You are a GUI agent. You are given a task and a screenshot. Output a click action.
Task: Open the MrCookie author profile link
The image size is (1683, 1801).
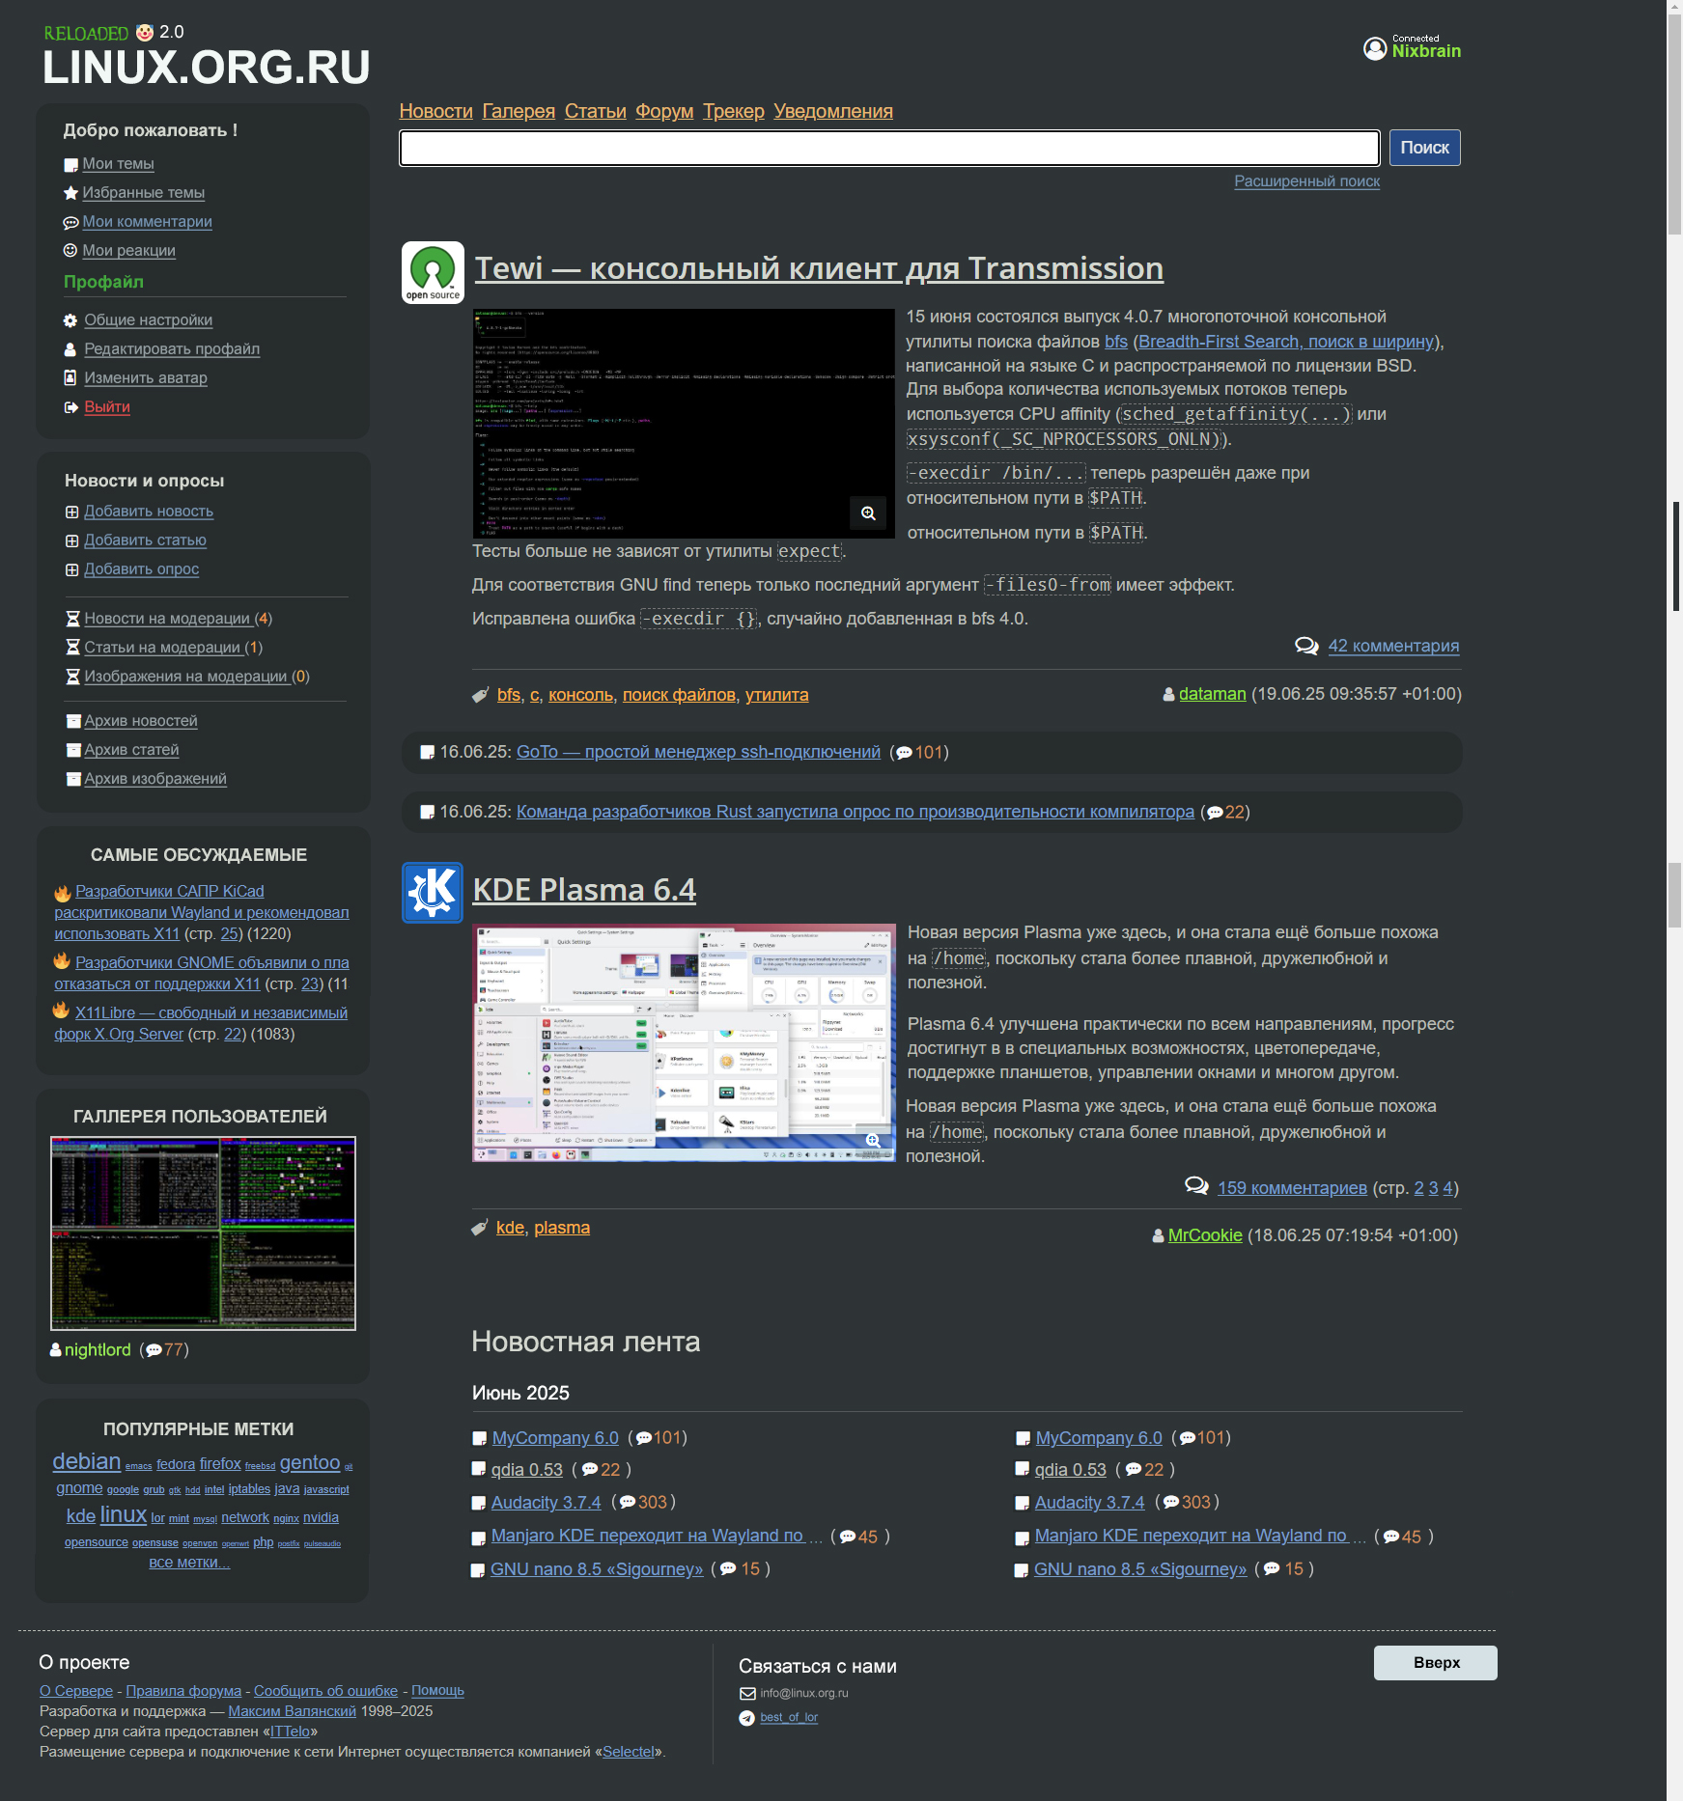click(x=1205, y=1235)
